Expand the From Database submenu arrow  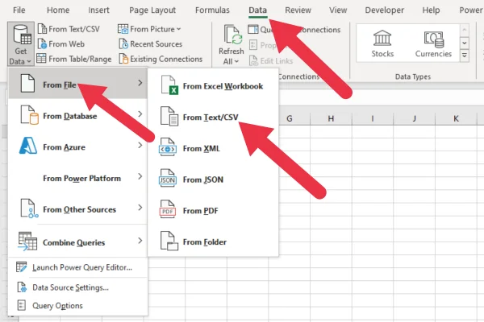(x=140, y=114)
